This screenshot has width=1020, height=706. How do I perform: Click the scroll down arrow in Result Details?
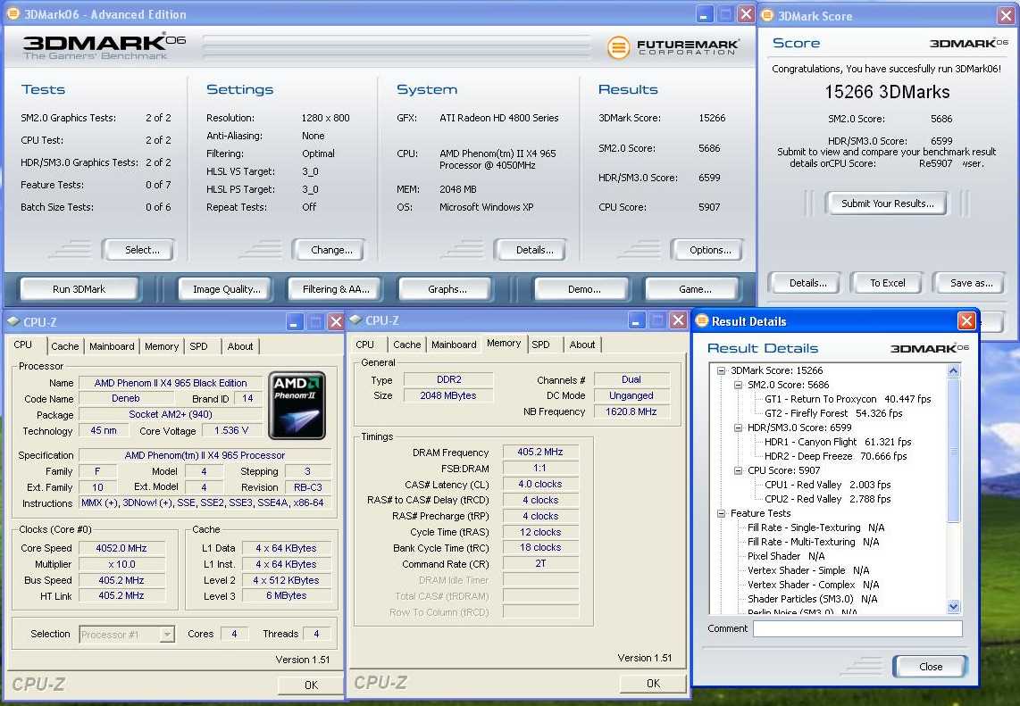click(953, 606)
